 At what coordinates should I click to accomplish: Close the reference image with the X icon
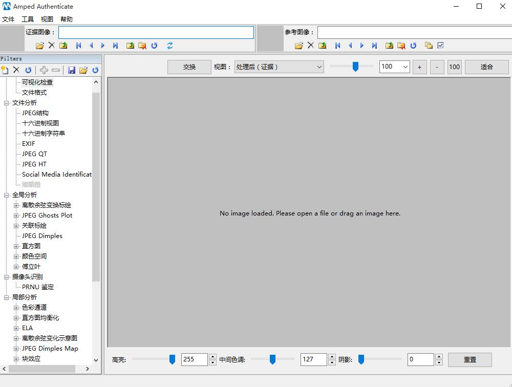(311, 46)
